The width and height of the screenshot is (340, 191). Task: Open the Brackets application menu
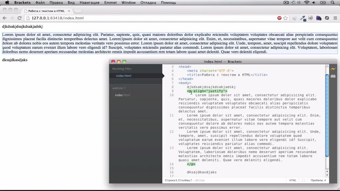(x=22, y=3)
